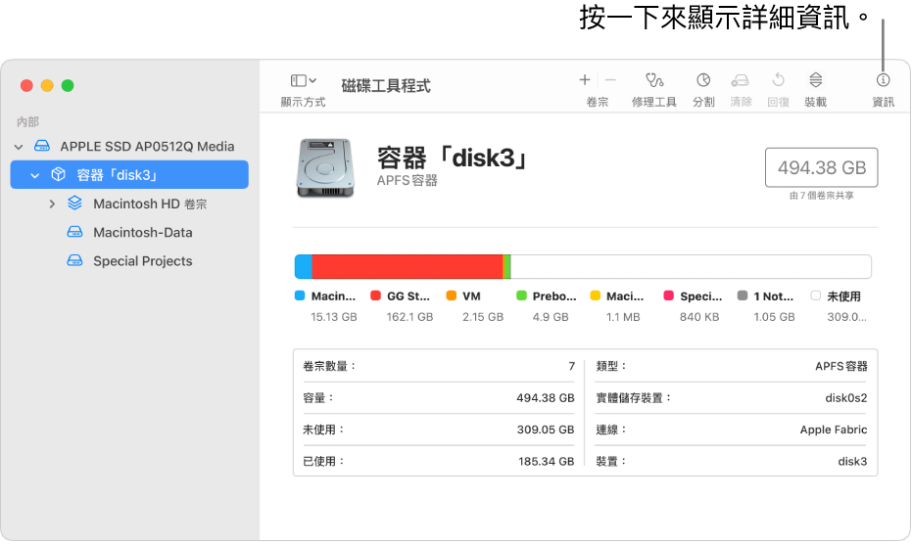Click the pink Speci... legend swatch

669,295
